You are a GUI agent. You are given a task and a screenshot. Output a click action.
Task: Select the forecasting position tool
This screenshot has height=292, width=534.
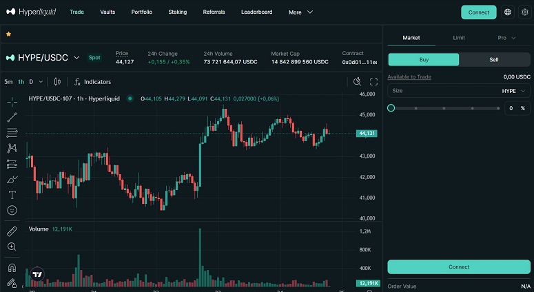(12, 164)
